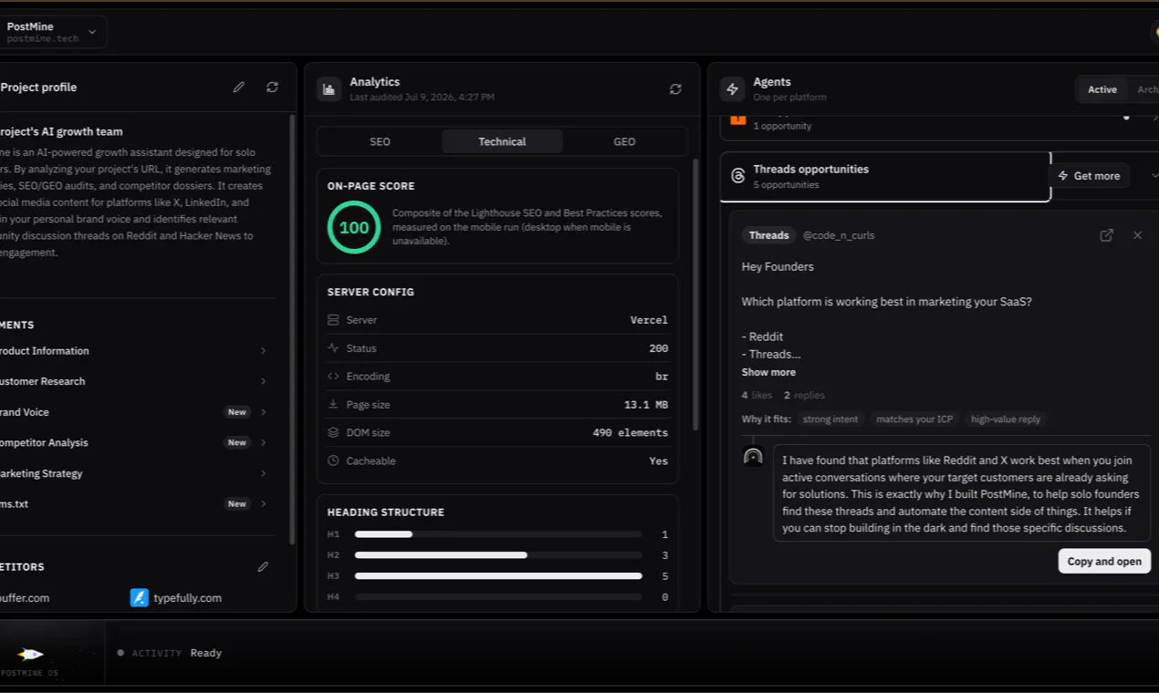The width and height of the screenshot is (1159, 693).
Task: Click the Status pulse icon
Action: 333,348
